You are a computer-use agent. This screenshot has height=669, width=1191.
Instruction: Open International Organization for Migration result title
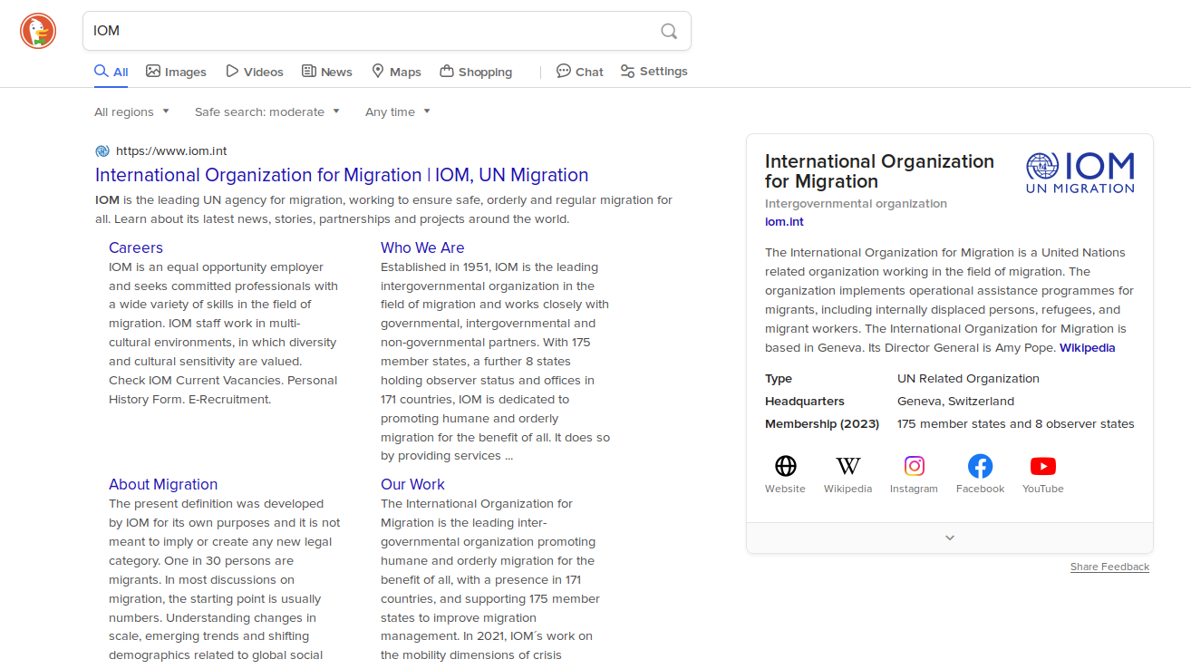pyautogui.click(x=342, y=175)
